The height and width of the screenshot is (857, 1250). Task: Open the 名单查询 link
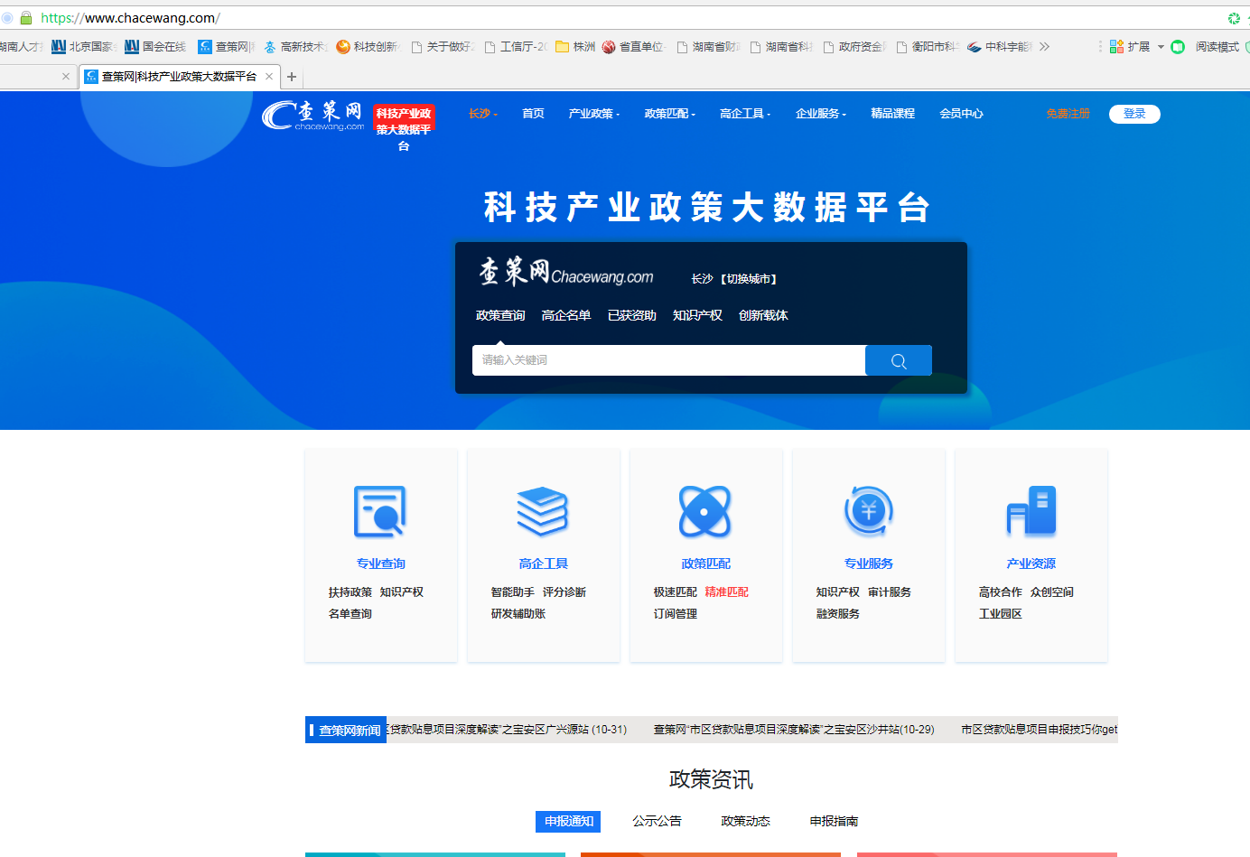tap(350, 614)
